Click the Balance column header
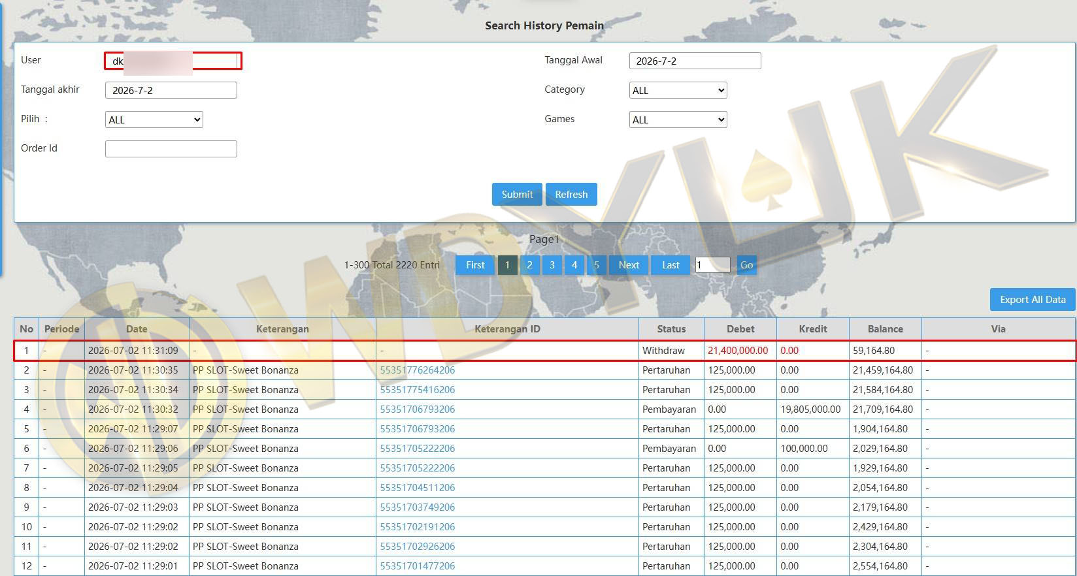Image resolution: width=1077 pixels, height=576 pixels. coord(886,329)
